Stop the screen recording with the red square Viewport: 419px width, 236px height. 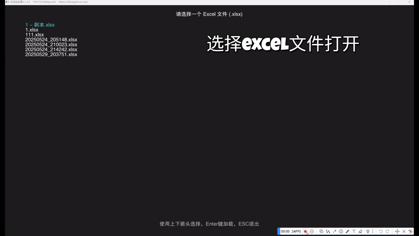pos(305,231)
